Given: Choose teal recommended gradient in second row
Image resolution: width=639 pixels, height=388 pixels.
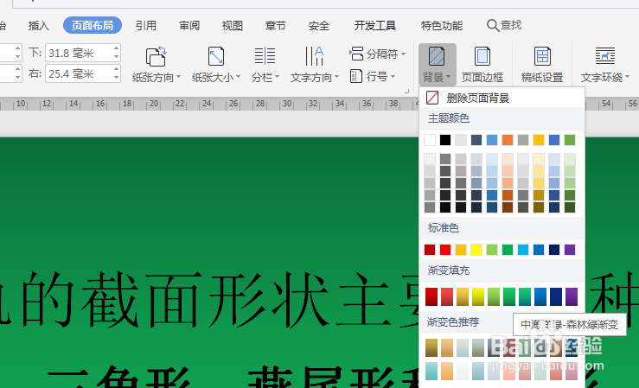Looking at the screenshot, I should click(x=431, y=371).
